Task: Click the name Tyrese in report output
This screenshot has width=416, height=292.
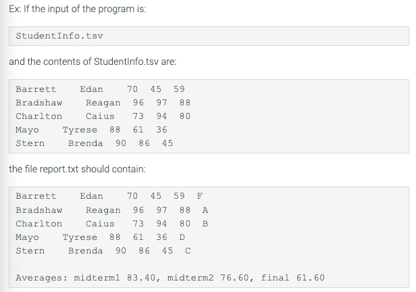Action: click(x=80, y=237)
